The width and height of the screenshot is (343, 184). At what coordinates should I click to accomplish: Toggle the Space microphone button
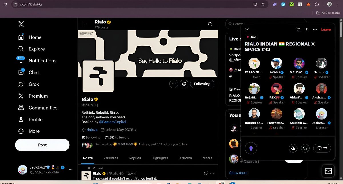click(x=251, y=148)
